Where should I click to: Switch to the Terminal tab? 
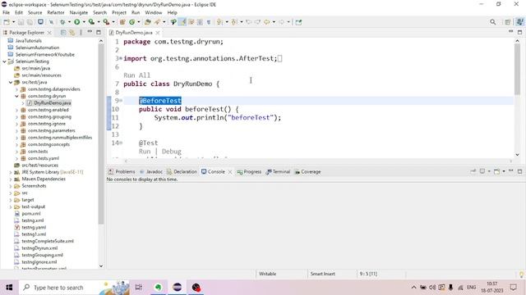pos(278,171)
